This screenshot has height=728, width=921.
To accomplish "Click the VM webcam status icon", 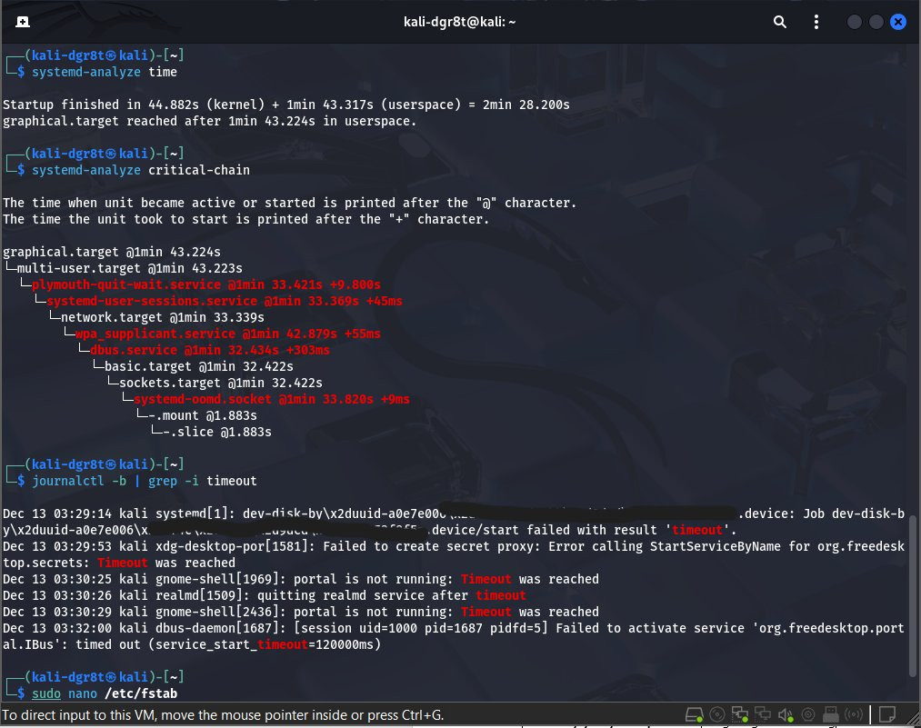I will [x=808, y=714].
